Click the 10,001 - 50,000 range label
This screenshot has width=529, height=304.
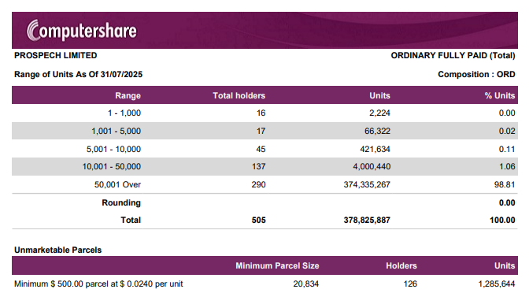(112, 166)
